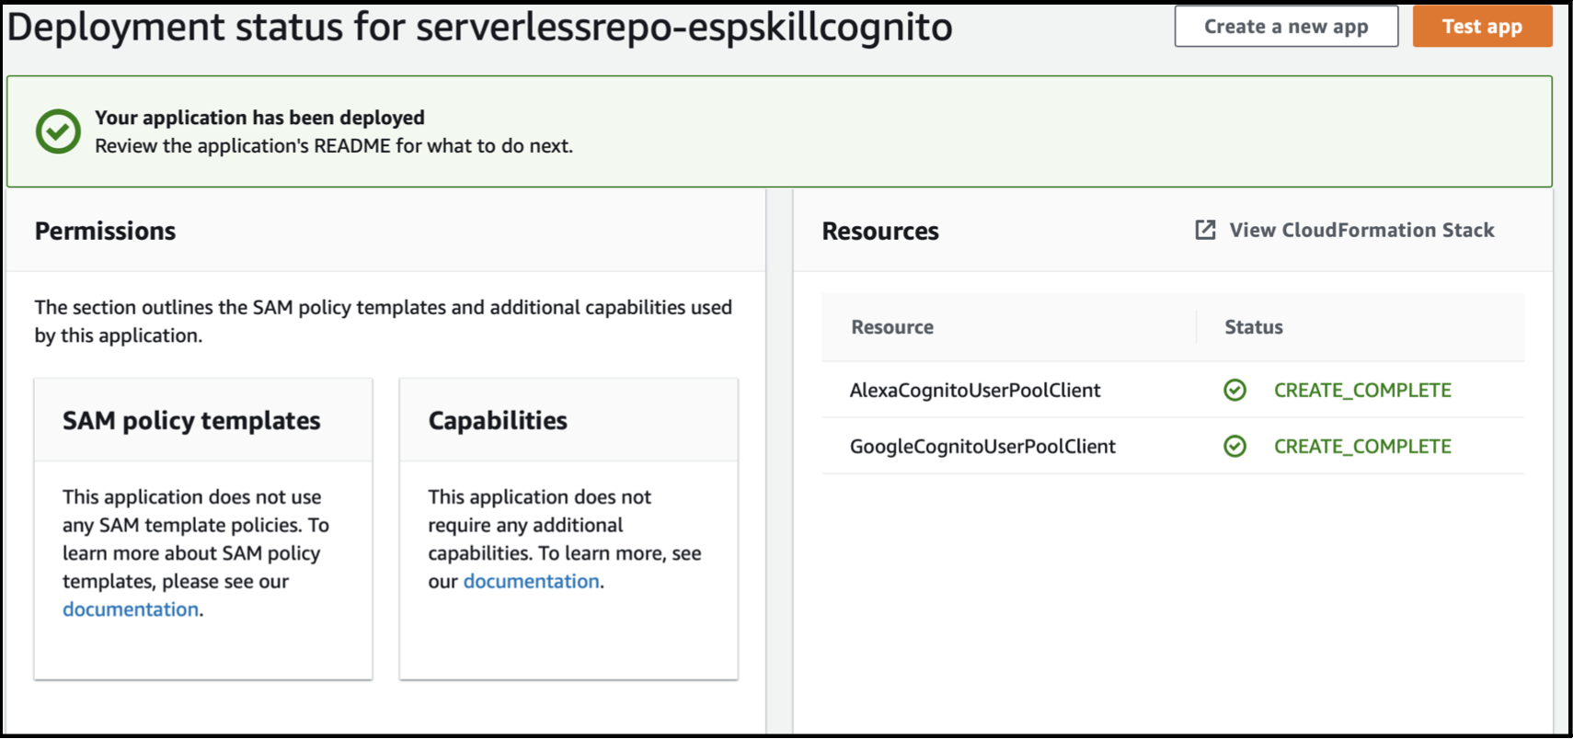
Task: Click the Permissions section heading
Action: tap(105, 231)
